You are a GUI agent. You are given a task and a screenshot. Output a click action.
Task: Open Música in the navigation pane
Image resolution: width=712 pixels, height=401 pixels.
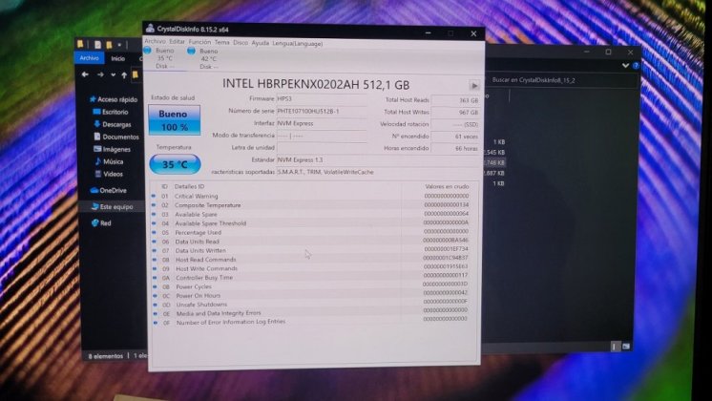pyautogui.click(x=109, y=161)
